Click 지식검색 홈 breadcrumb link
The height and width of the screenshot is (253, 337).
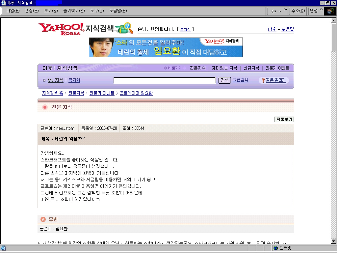53,93
